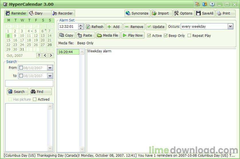Choose a Media File for alarm
The height and width of the screenshot is (159, 240).
pos(108,35)
